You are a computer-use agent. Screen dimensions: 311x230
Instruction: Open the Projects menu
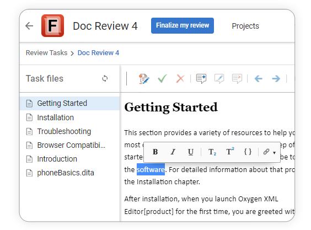pos(245,26)
